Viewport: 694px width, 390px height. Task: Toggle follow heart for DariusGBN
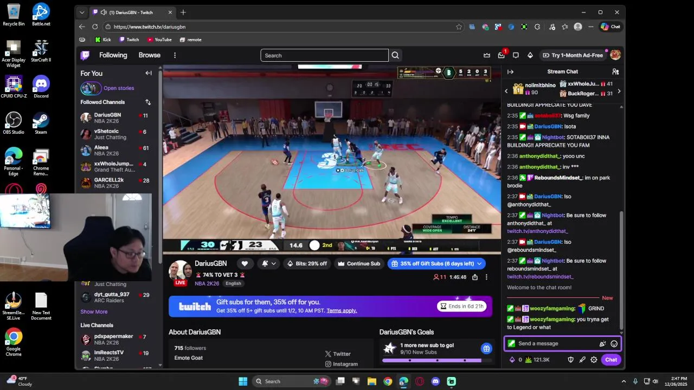245,264
